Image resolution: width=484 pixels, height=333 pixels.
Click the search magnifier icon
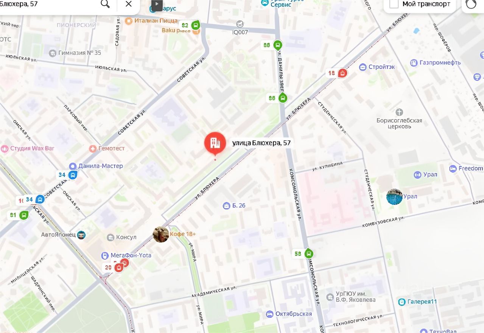[105, 4]
